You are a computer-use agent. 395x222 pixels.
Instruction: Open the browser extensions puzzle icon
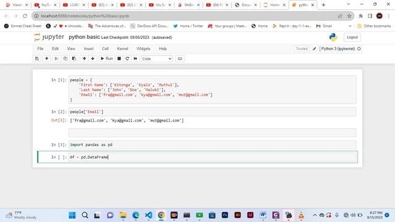click(360, 16)
